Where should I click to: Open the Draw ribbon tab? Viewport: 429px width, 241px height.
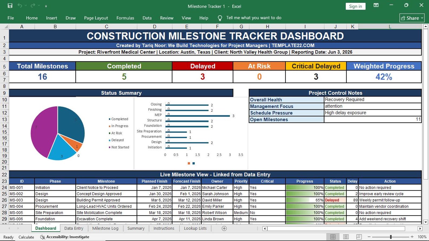click(x=71, y=18)
